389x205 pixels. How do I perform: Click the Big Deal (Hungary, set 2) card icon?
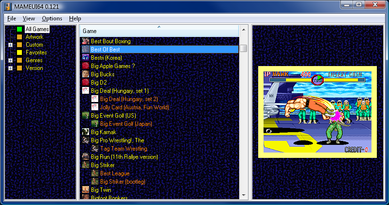(x=95, y=99)
